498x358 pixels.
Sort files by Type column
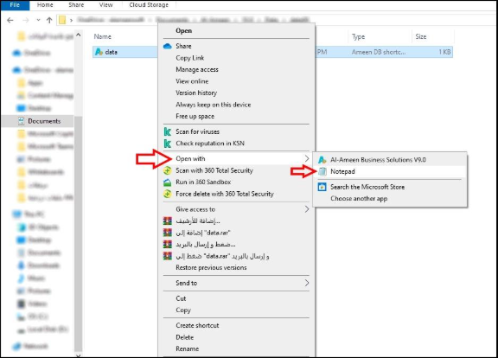tap(358, 37)
